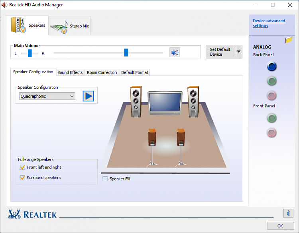Select the Speaker Configuration tab
This screenshot has height=233, width=299.
coord(33,72)
